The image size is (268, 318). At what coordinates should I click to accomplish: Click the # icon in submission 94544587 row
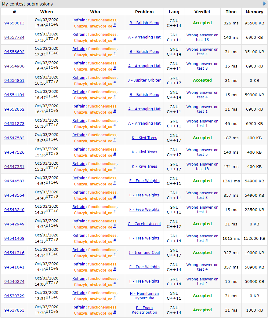(114, 183)
